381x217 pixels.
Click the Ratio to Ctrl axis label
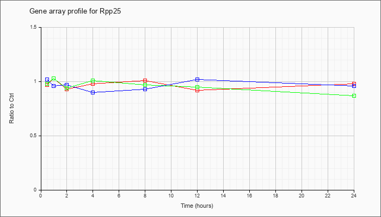(11, 108)
